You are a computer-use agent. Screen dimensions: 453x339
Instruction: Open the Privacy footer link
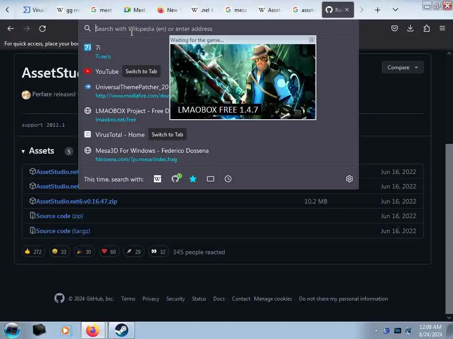(x=151, y=299)
